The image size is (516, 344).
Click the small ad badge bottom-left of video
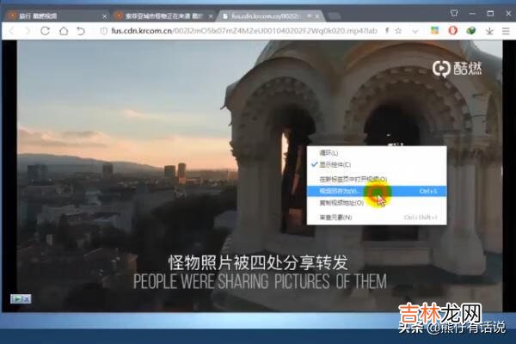coord(20,298)
